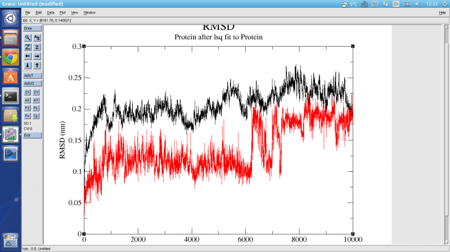
Task: Click the Exit button in toolbar
Action: (32, 135)
